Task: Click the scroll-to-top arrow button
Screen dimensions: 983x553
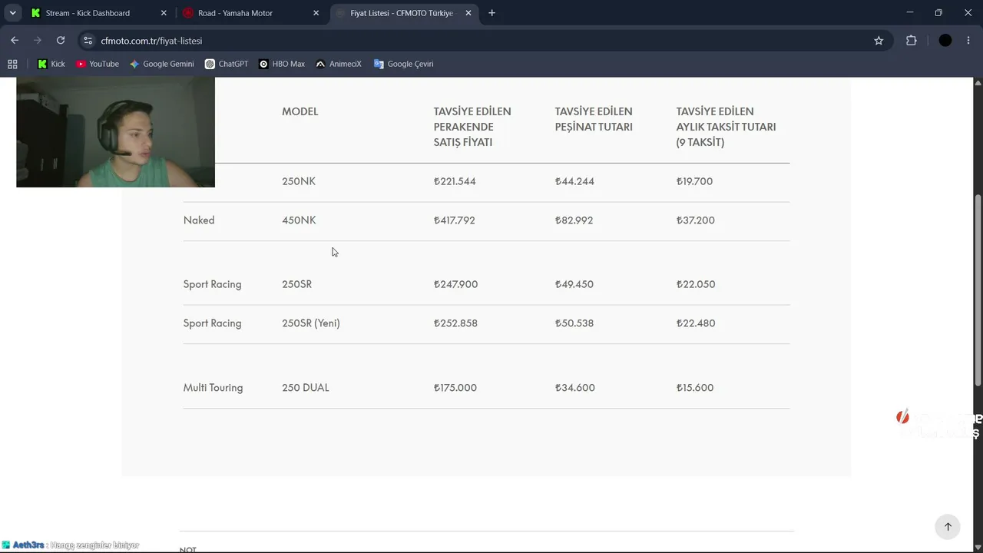Action: click(x=948, y=527)
